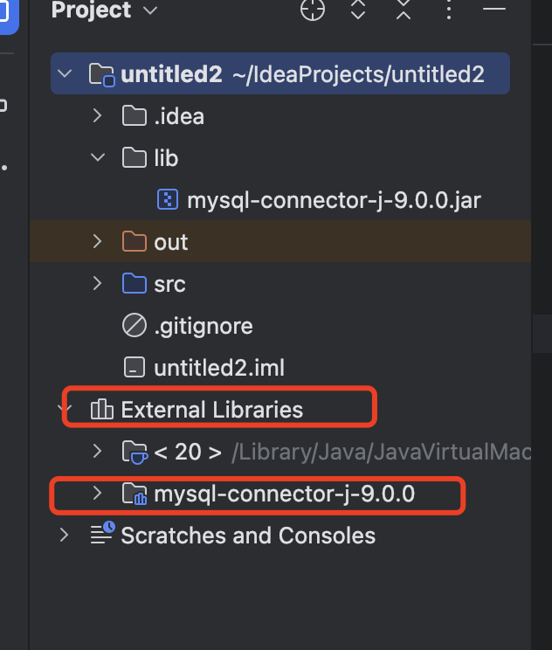552x650 pixels.
Task: Select the untitled2.iml file
Action: point(218,368)
